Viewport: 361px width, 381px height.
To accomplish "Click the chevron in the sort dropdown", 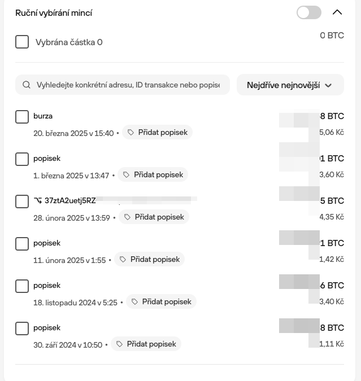I will click(x=328, y=86).
